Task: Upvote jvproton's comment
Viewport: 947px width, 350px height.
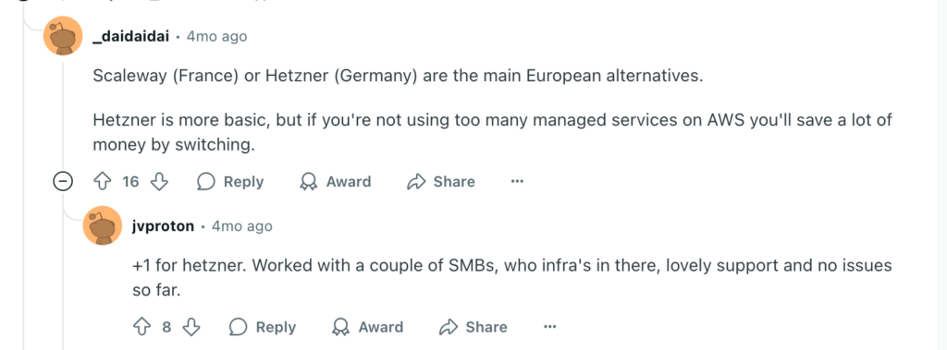Action: pyautogui.click(x=141, y=327)
